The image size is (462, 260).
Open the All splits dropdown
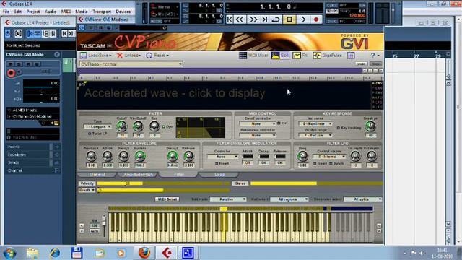[363, 199]
